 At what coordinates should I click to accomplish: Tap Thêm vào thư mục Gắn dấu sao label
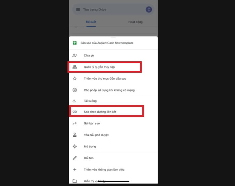tap(105, 78)
